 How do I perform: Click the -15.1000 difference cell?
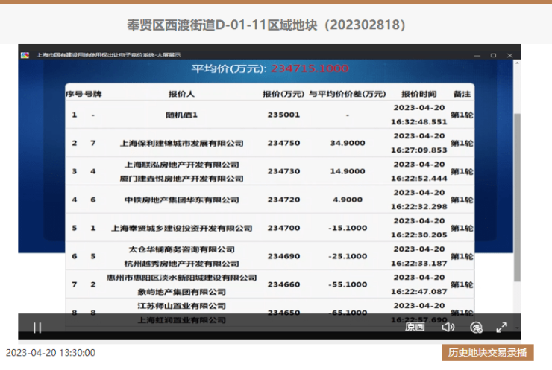[348, 228]
